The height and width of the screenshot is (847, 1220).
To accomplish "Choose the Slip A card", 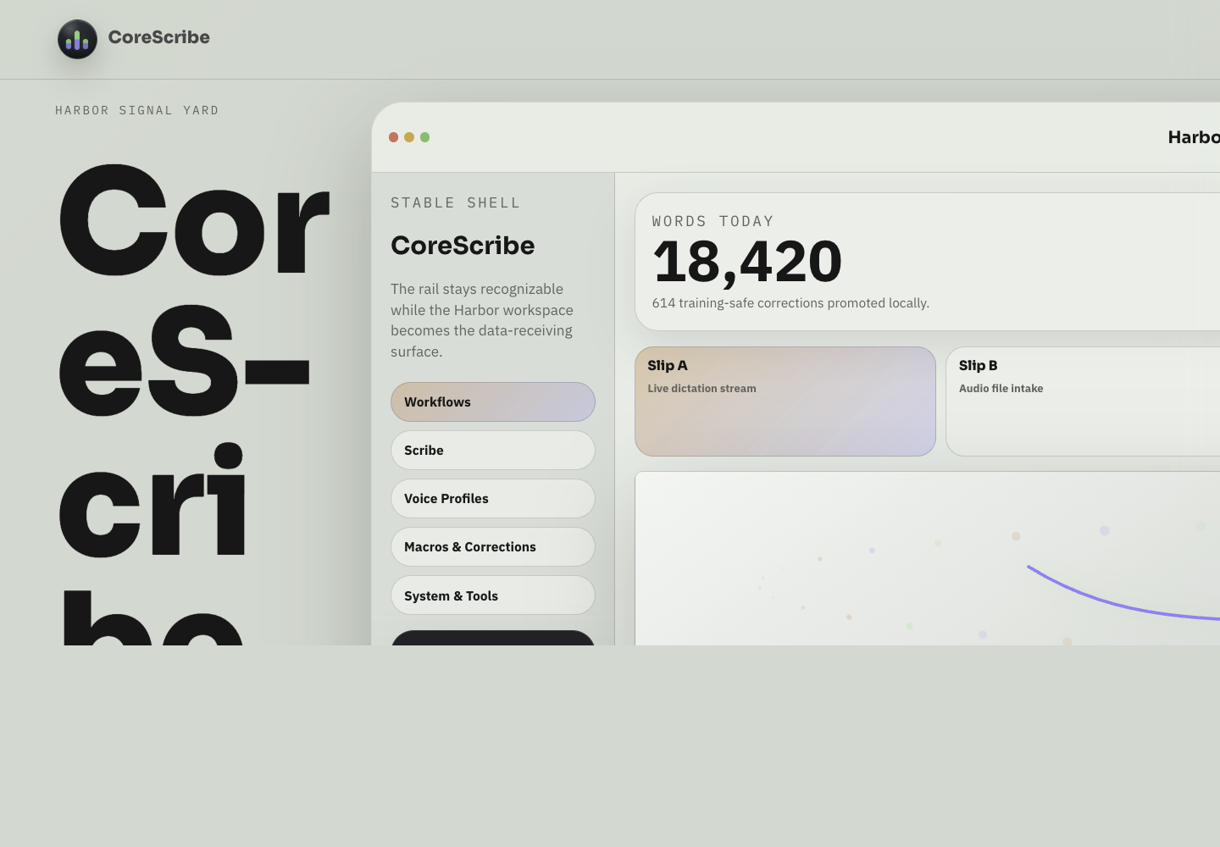I will pyautogui.click(x=785, y=401).
